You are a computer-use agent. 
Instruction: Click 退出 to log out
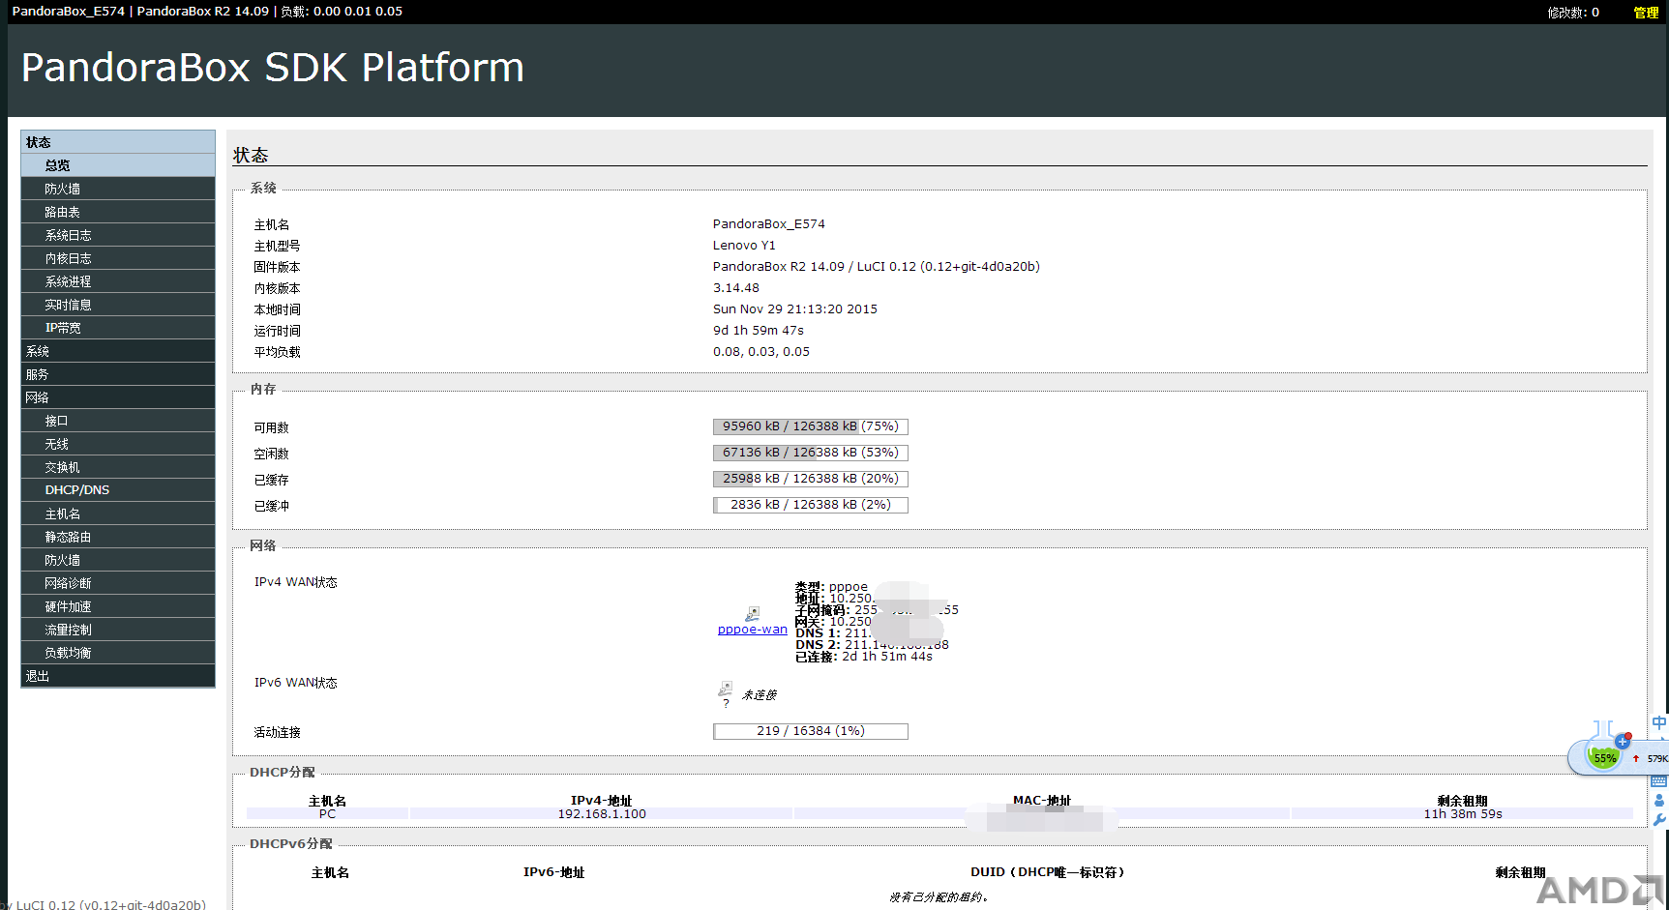(x=118, y=676)
